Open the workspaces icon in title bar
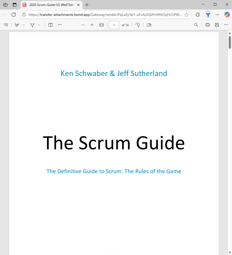 (x=5, y=5)
